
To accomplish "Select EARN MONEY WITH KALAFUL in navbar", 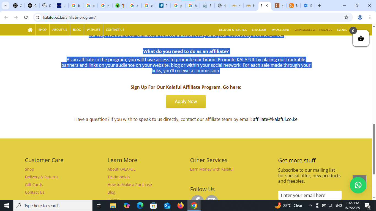I will 313,30.
